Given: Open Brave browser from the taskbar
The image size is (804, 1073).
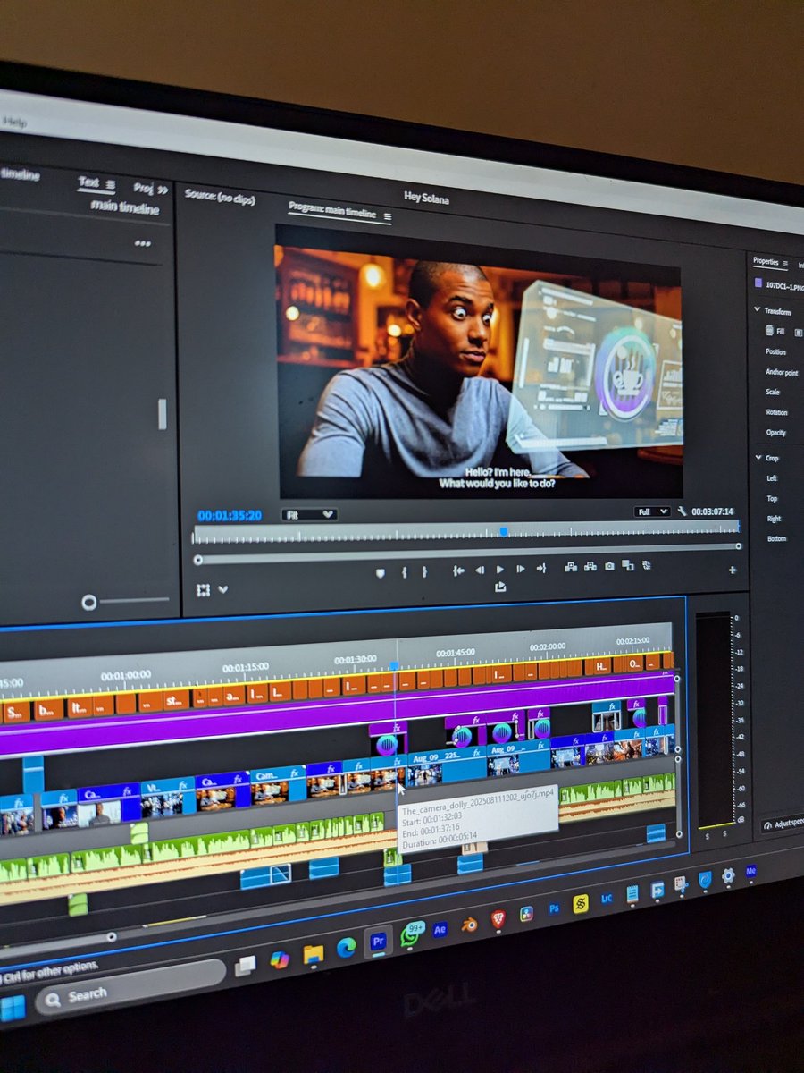Looking at the screenshot, I should click(x=498, y=918).
